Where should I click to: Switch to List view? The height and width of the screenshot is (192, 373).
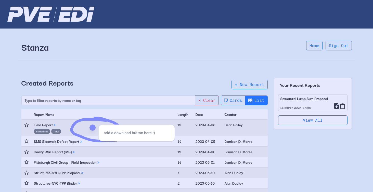pos(256,100)
